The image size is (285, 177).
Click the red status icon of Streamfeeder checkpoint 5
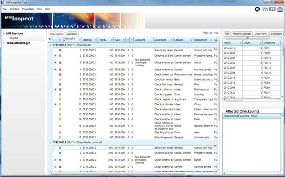tap(60, 74)
